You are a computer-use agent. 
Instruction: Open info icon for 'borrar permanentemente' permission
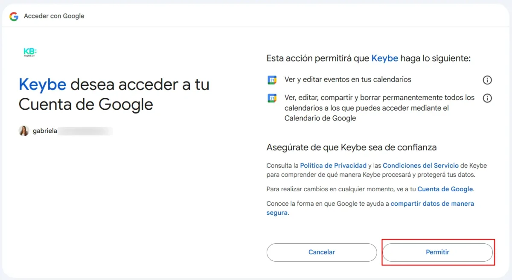[x=487, y=98]
